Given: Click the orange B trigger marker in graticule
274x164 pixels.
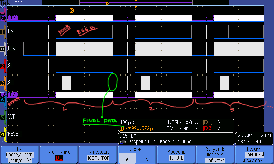Looking at the screenshot, I should [72, 11].
